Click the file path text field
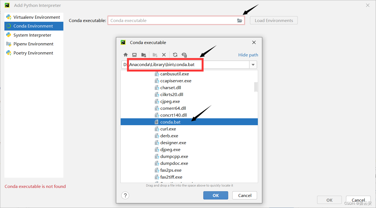Screen dimensions: 376x208 185,65
